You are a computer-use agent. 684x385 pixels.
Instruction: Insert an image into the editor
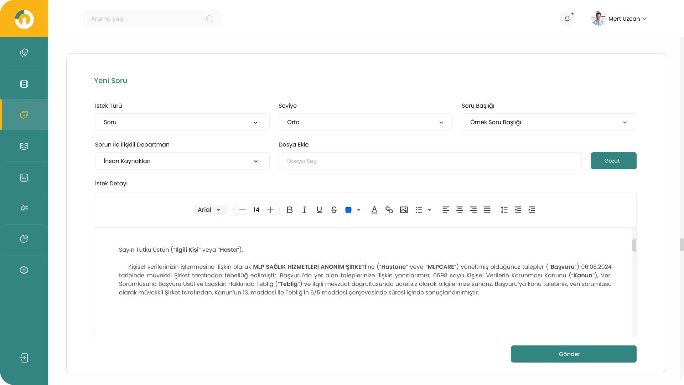pos(404,210)
